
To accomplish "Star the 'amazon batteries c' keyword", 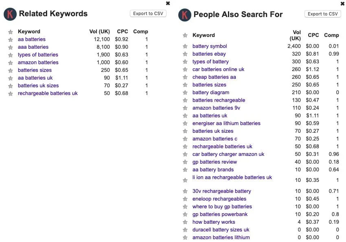I will coord(185,139).
